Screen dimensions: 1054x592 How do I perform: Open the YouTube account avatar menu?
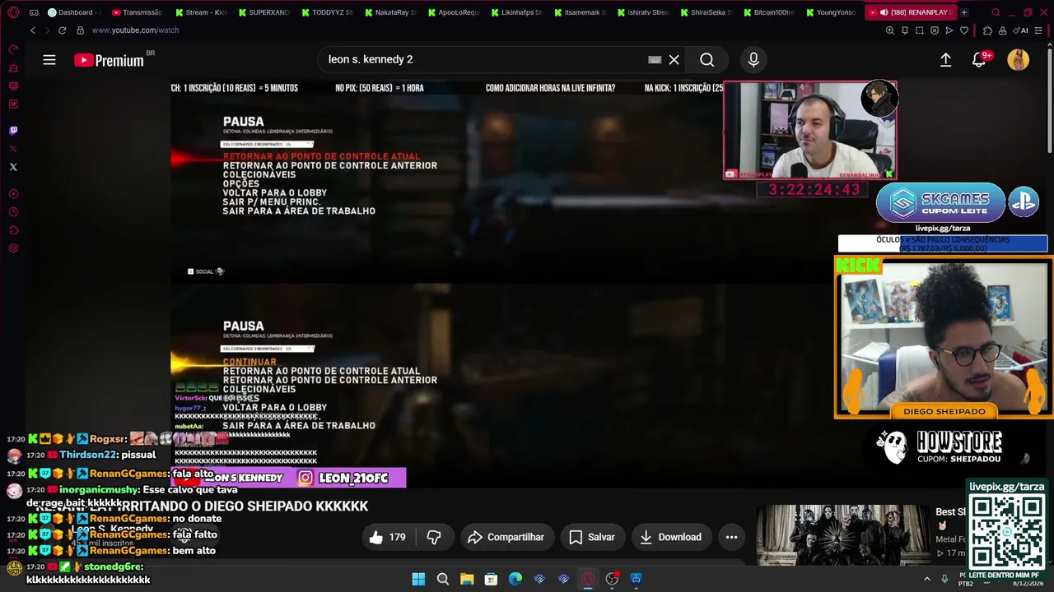tap(1018, 59)
